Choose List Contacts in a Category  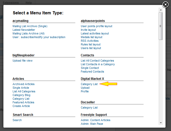click(98, 64)
